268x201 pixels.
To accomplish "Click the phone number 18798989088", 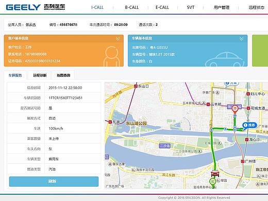I will pyautogui.click(x=36, y=54).
